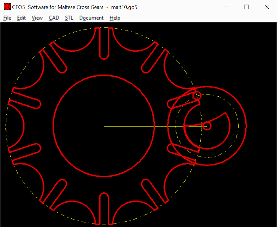Viewport: 277px width, 227px height.
Task: Click inside the bottom vertical slot
Action: tap(104, 208)
